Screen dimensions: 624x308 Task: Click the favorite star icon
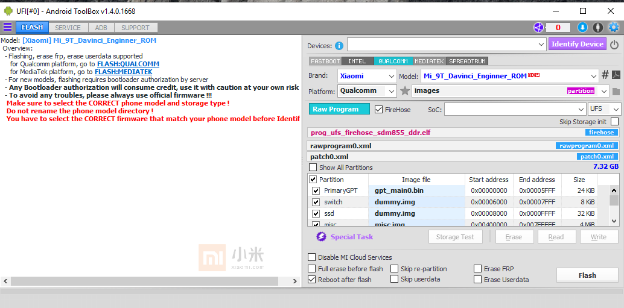pyautogui.click(x=405, y=91)
